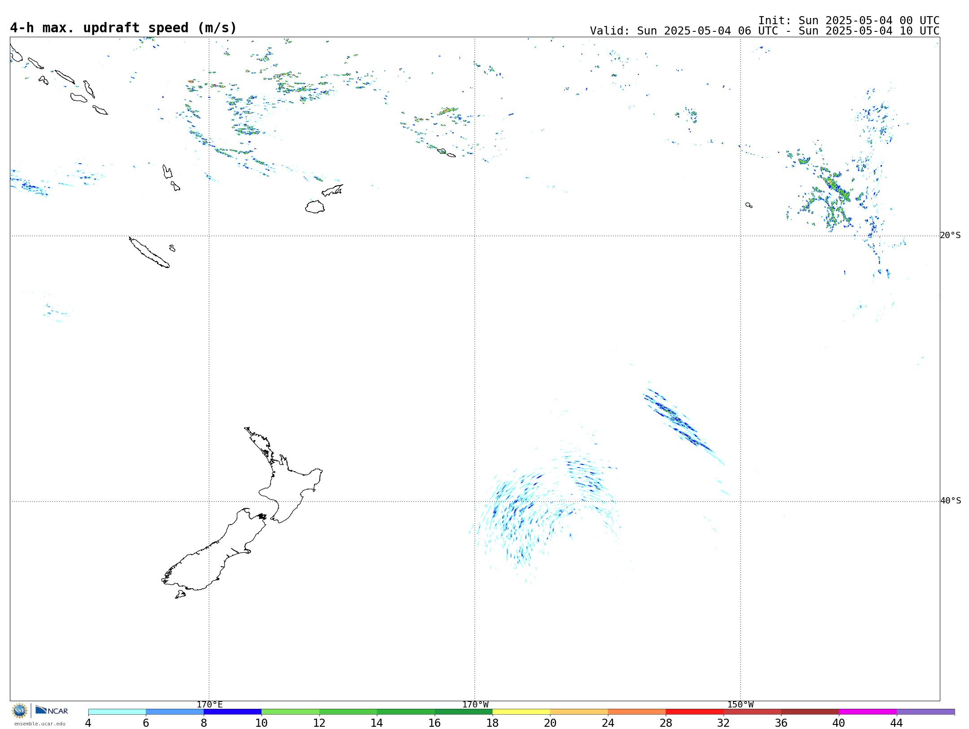Pick the light cyan 4-6 colorbar swatch
Image resolution: width=969 pixels, height=729 pixels.
pos(117,712)
